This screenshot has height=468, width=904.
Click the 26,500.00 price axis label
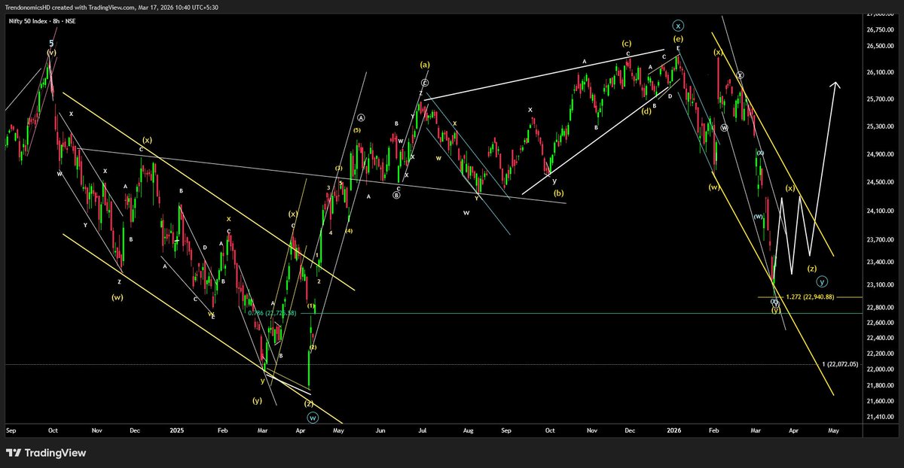coord(881,47)
